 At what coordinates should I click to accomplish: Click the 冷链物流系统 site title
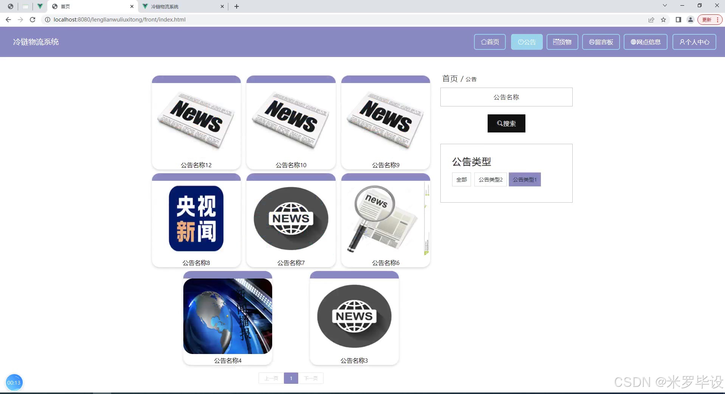[x=36, y=42]
